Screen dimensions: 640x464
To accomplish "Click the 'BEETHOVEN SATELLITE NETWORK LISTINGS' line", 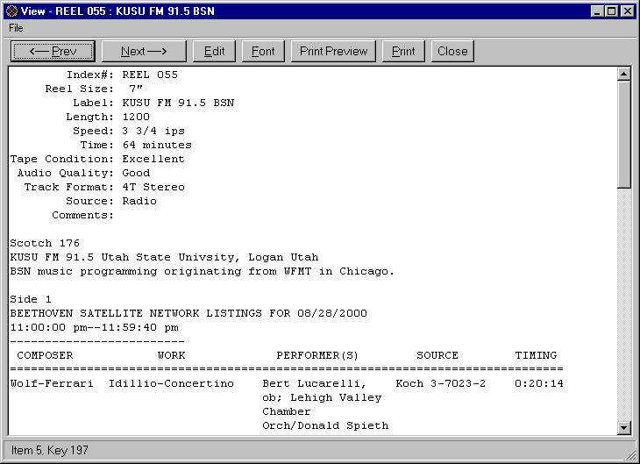I will [x=188, y=313].
